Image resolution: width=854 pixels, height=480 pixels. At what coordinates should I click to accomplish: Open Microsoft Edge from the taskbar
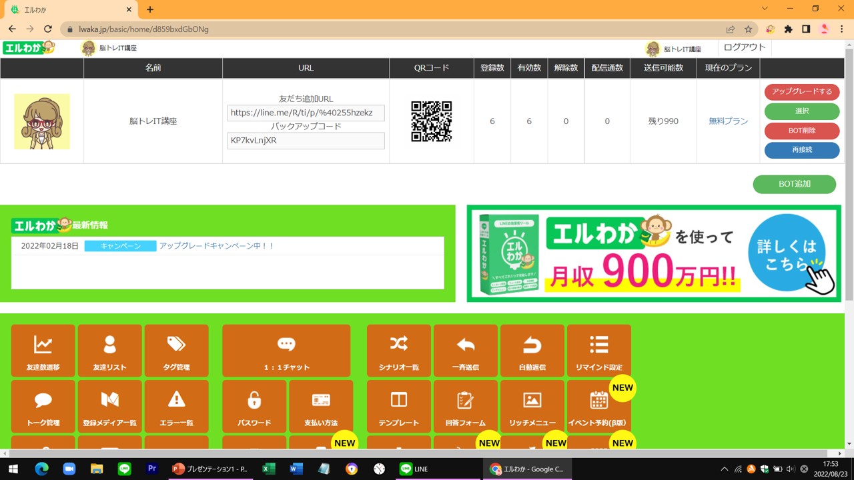41,469
